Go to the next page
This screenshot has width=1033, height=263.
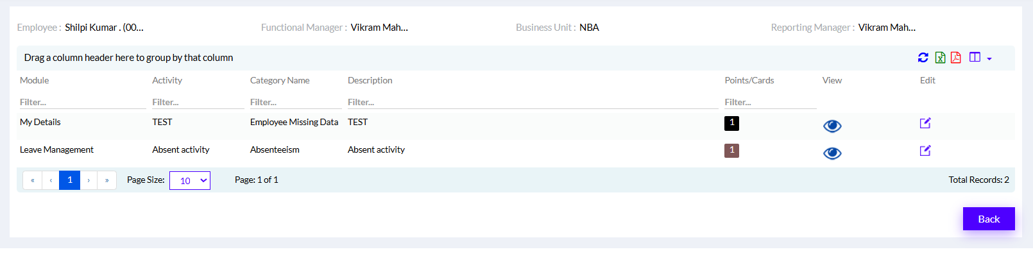89,180
